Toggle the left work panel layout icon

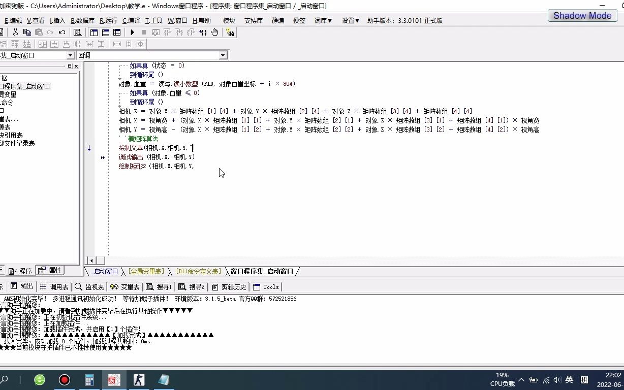93,32
